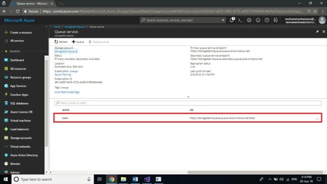Open storagedemoqueue breadcrumb link
Viewport: 327px width, 184px height.
pos(75,27)
